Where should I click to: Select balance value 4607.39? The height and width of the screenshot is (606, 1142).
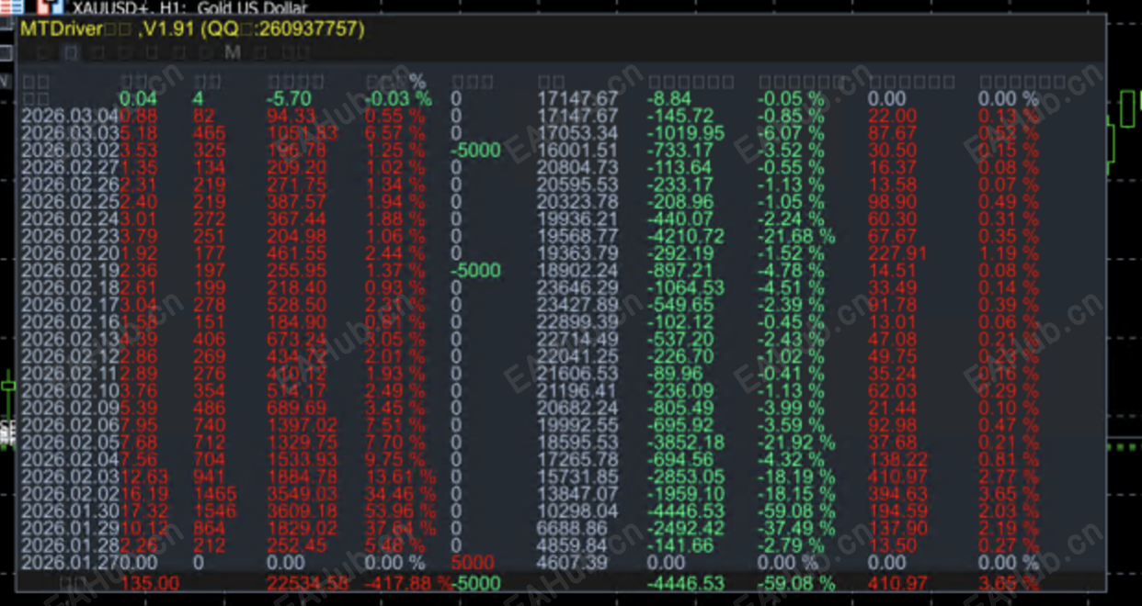tap(573, 563)
